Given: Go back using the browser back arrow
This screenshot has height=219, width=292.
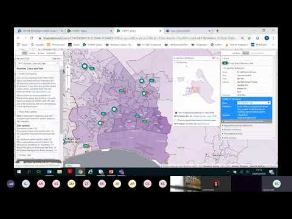Looking at the screenshot, I should tap(18, 38).
